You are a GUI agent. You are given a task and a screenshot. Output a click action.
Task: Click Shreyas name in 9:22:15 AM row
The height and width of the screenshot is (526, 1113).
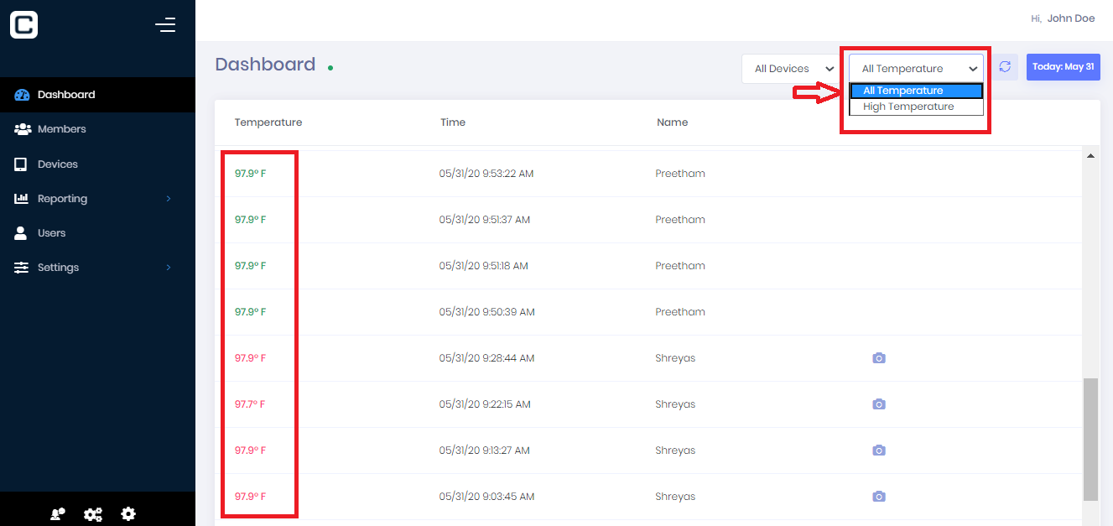(x=675, y=404)
